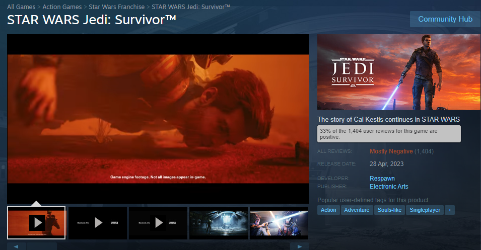Open the All Games breadcrumb link
The height and width of the screenshot is (250, 481).
21,7
